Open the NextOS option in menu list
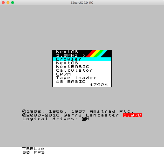The height and width of the screenshot is (158, 164). (x=82, y=63)
